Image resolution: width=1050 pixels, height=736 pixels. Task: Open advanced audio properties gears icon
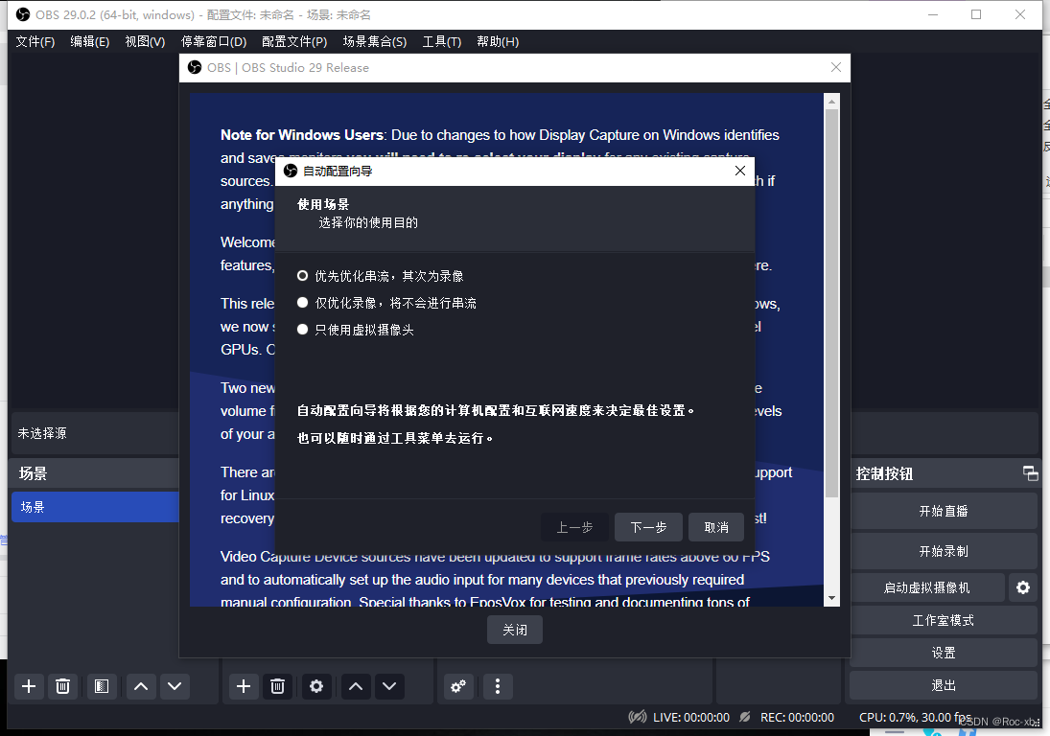pos(458,686)
